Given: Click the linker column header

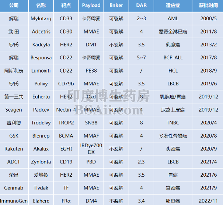Looking at the screenshot, I should click(x=116, y=6).
